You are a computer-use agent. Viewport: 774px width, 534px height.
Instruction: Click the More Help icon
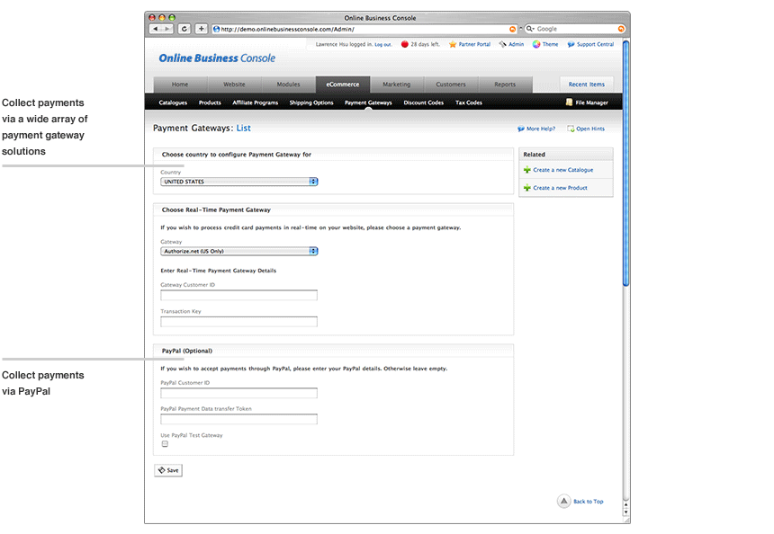tap(521, 129)
